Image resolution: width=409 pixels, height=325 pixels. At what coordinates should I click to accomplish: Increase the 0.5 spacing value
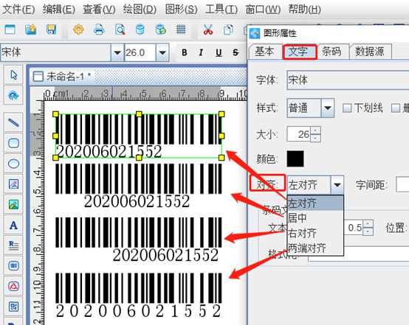[368, 224]
